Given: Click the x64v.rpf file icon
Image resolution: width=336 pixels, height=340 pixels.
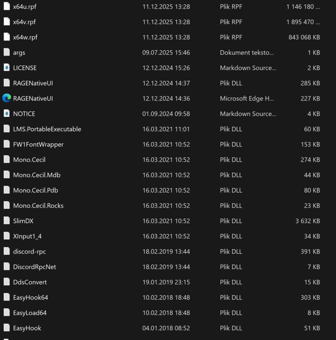Looking at the screenshot, I should [x=7, y=22].
